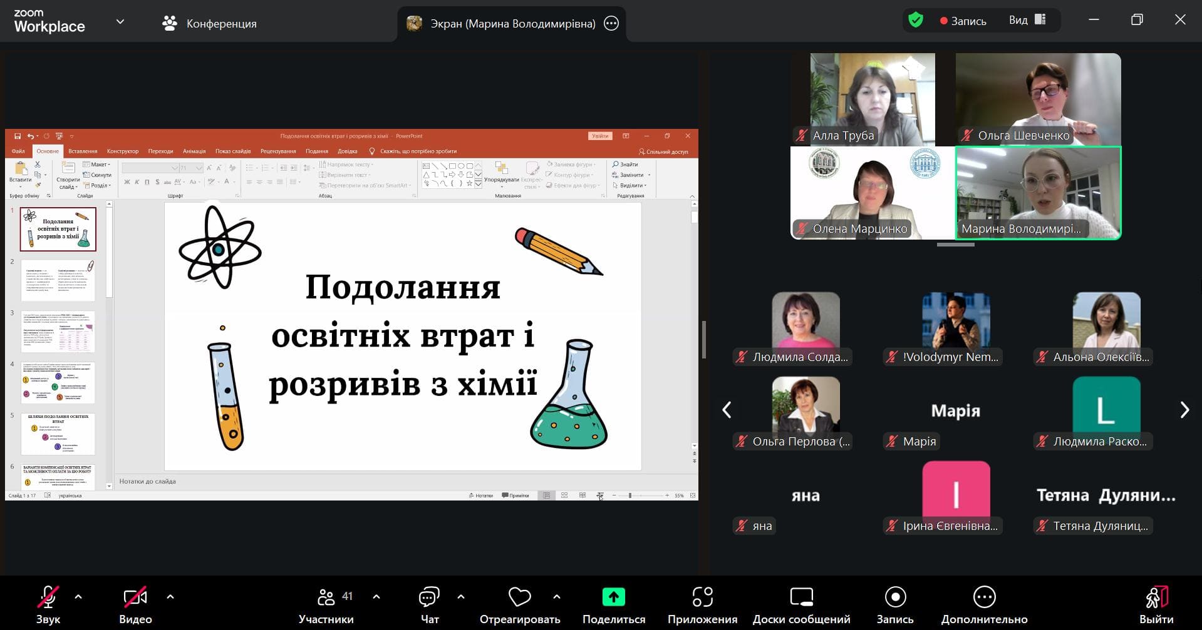1202x630 pixels.
Task: Open the Chat window
Action: (x=429, y=605)
